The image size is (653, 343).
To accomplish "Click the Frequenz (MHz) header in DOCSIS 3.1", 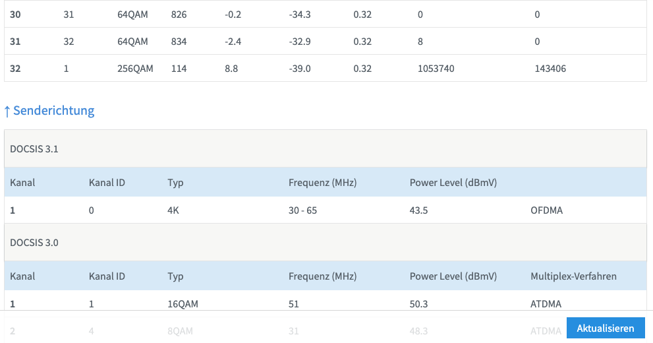I will [x=322, y=183].
